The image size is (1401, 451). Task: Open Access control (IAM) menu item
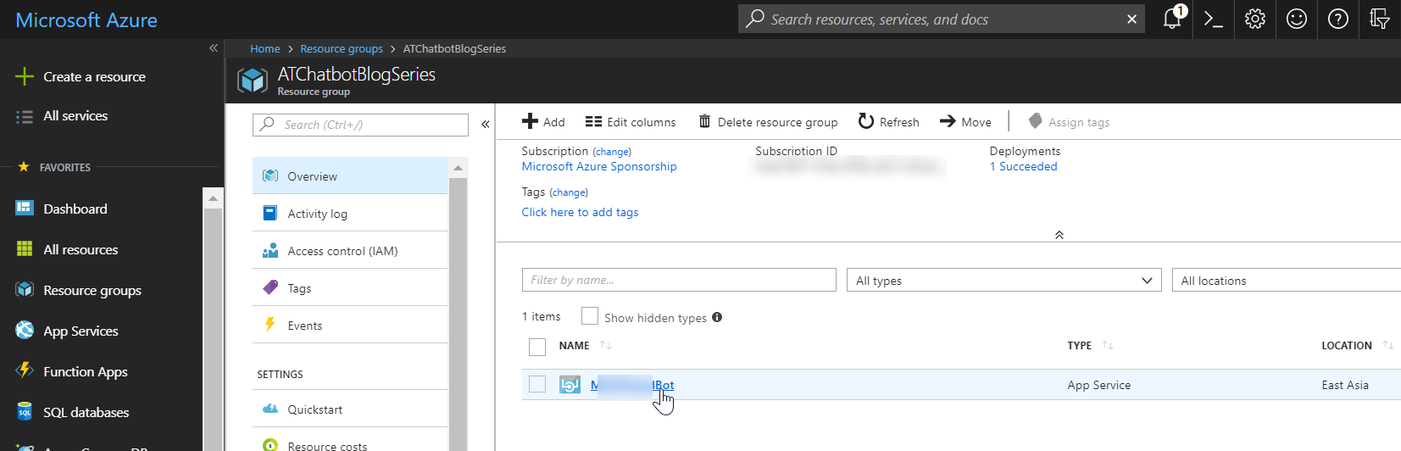click(350, 250)
